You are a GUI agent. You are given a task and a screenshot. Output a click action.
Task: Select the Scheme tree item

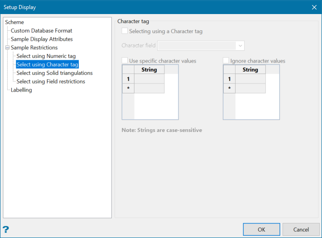click(14, 22)
